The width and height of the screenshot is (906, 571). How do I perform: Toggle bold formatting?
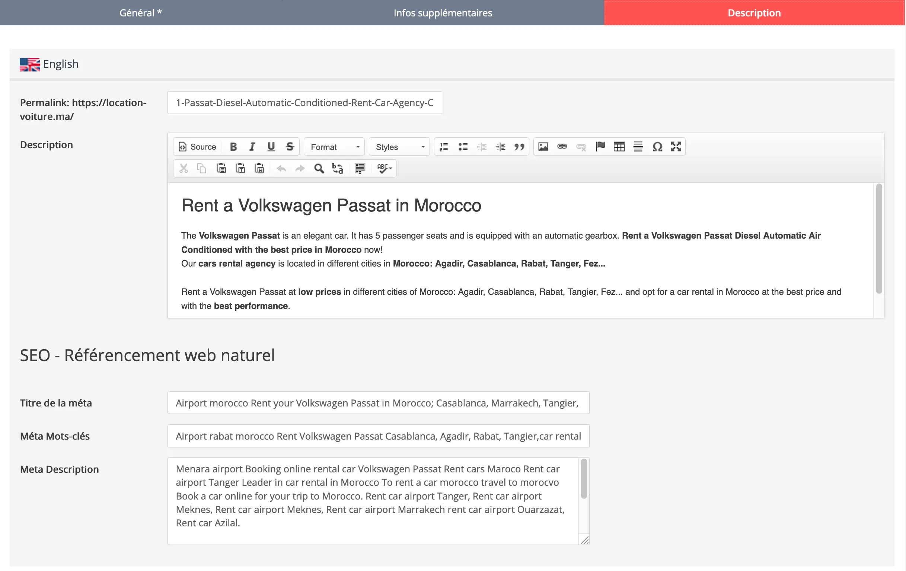233,147
